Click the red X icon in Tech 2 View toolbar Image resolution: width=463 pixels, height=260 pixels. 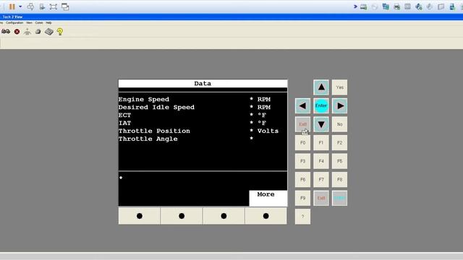tap(17, 32)
